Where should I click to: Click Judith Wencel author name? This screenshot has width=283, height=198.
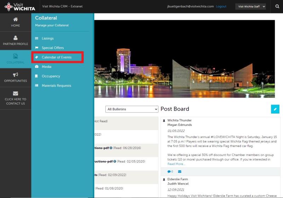coord(178,184)
